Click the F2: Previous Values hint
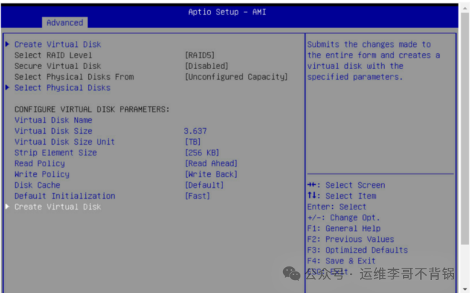This screenshot has height=293, width=470. click(x=351, y=239)
